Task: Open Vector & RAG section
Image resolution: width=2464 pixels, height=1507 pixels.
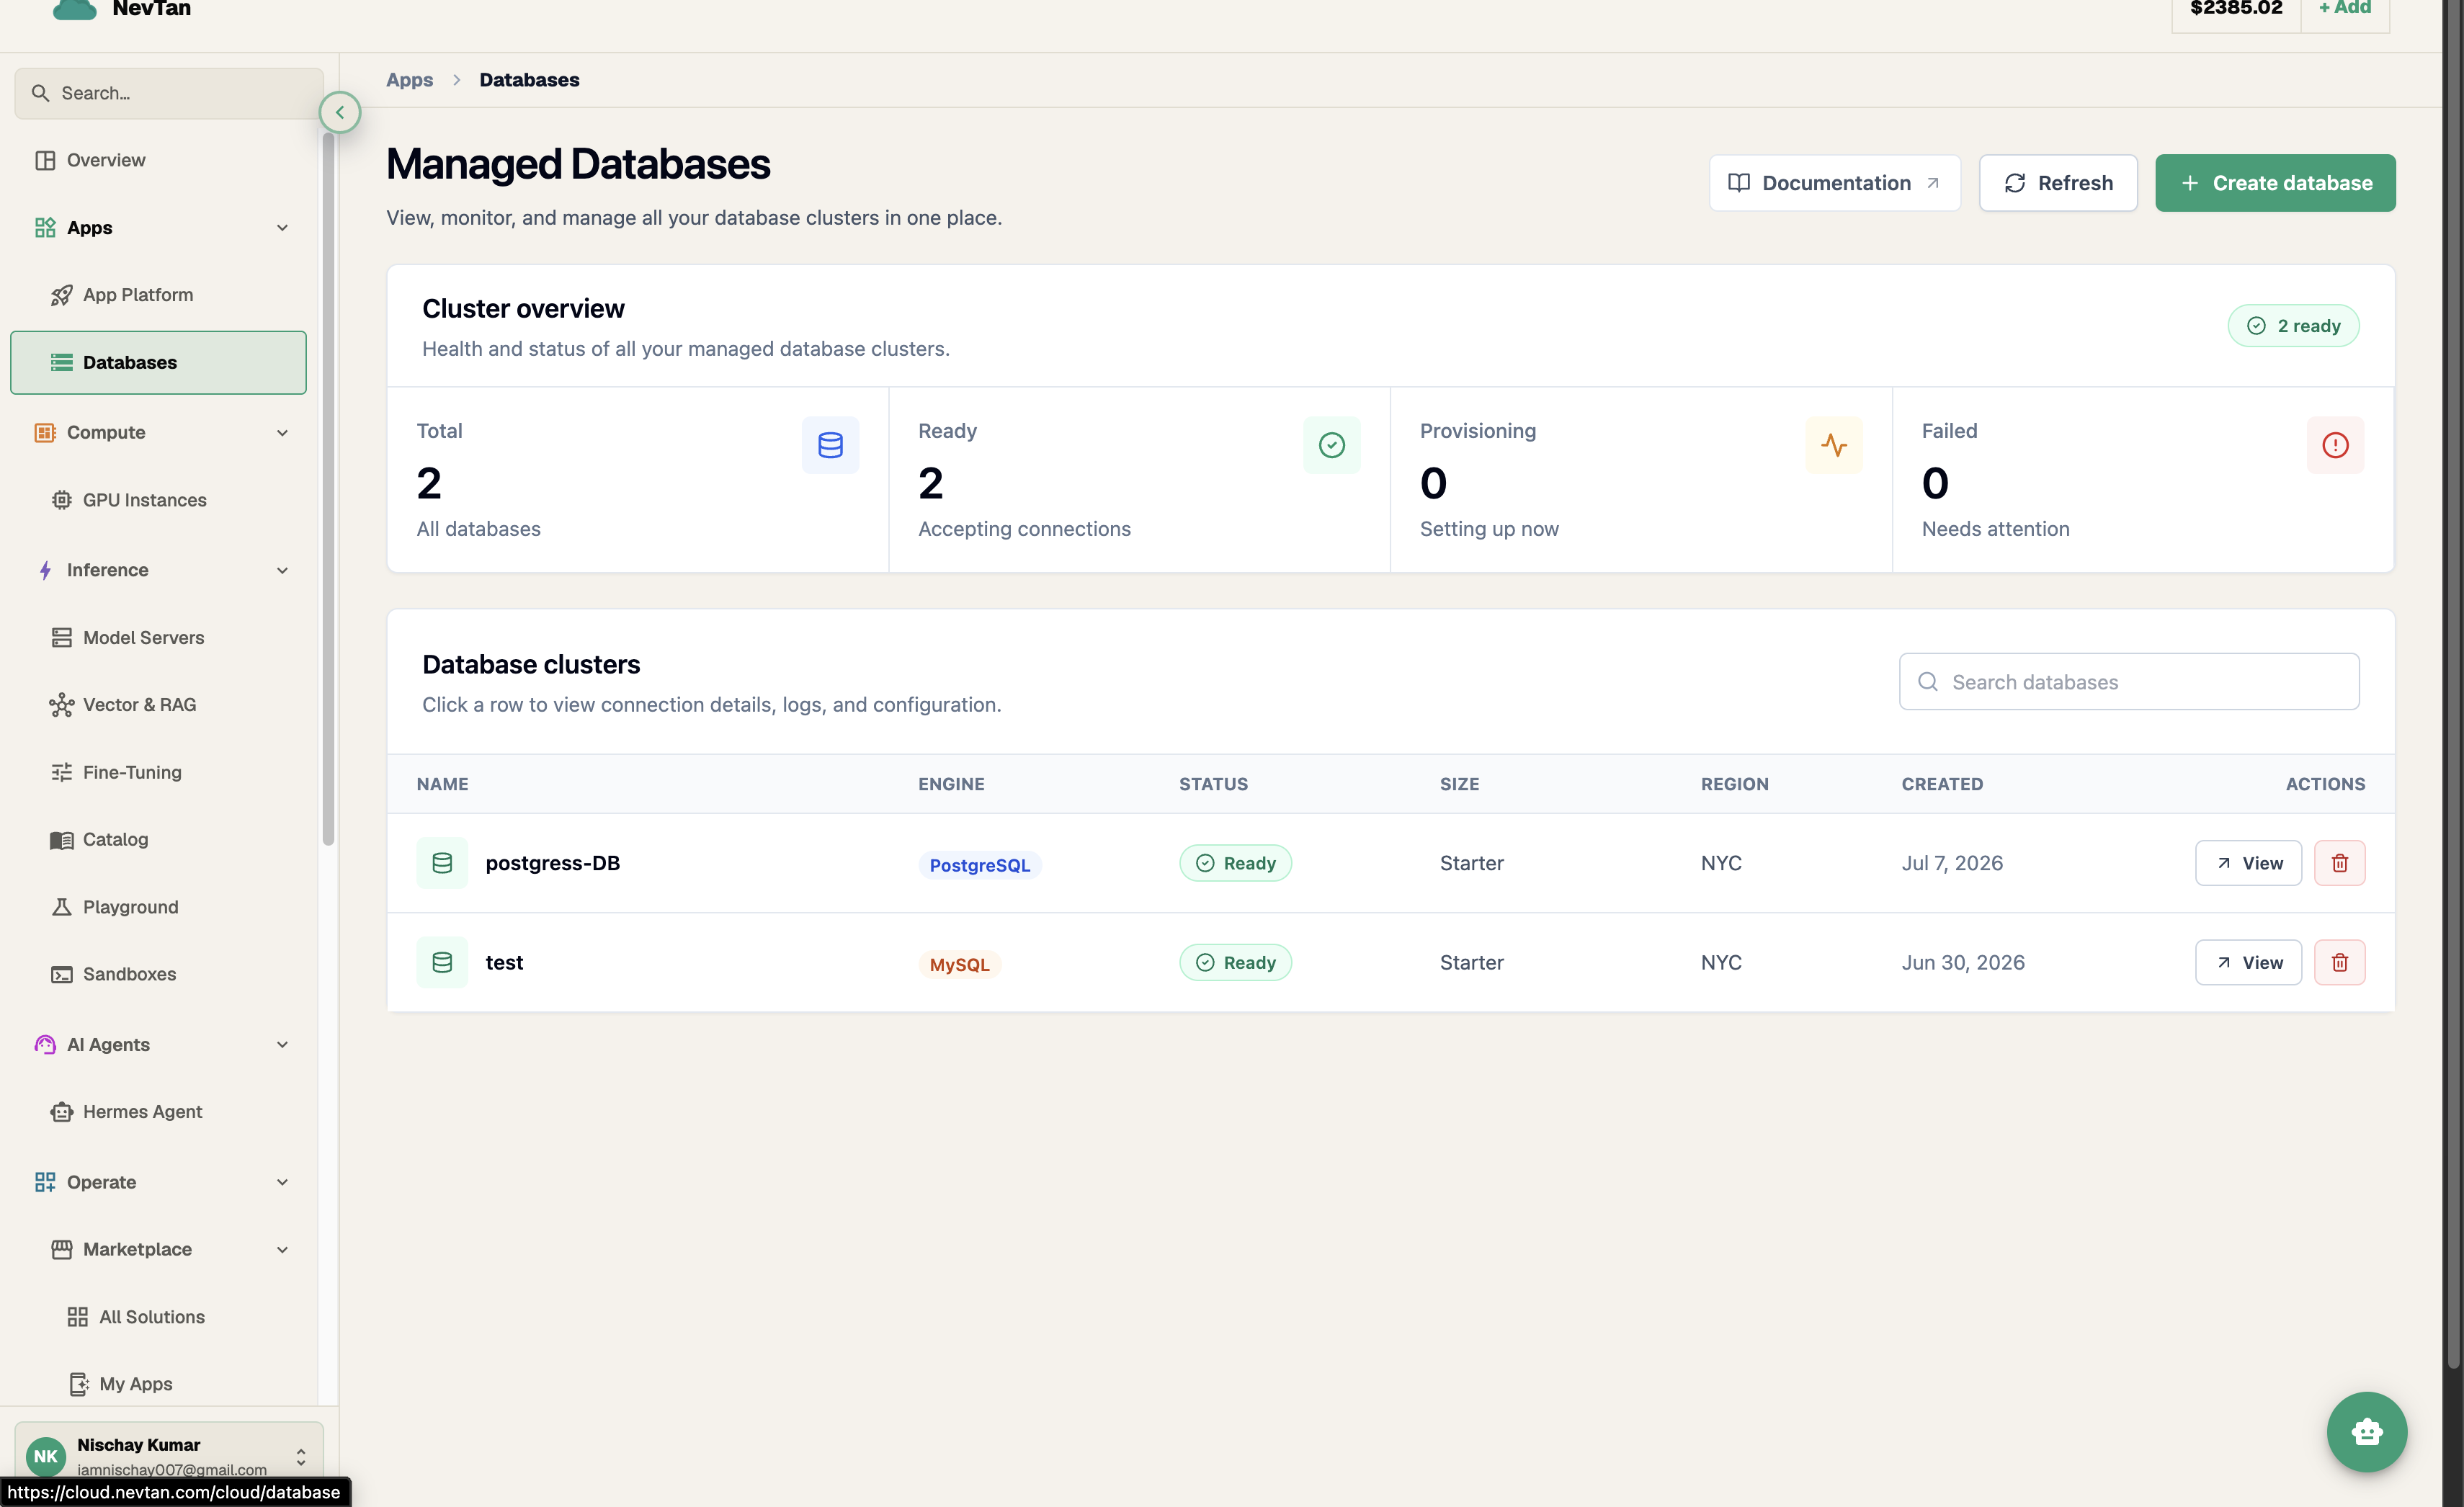Action: pos(160,705)
